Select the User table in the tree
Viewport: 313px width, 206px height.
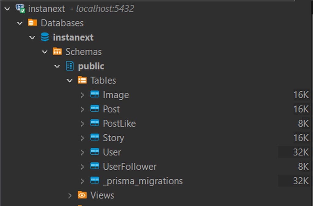(x=112, y=152)
